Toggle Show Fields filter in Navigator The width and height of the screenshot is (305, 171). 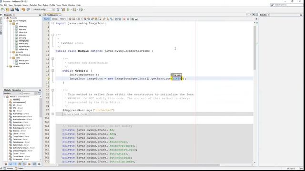pos(10,164)
